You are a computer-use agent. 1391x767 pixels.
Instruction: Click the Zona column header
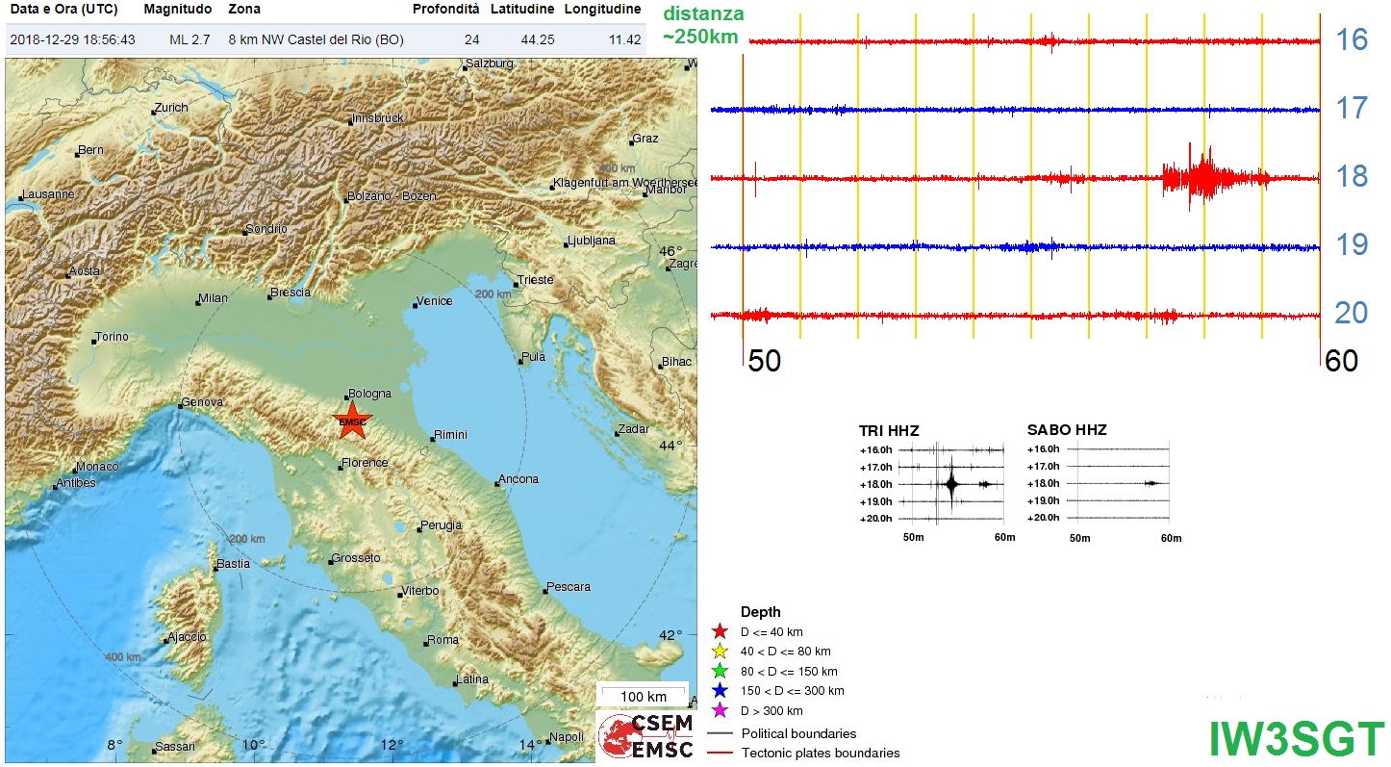click(244, 10)
